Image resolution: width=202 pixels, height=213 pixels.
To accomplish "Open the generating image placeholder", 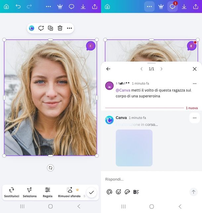I will point(134,148).
